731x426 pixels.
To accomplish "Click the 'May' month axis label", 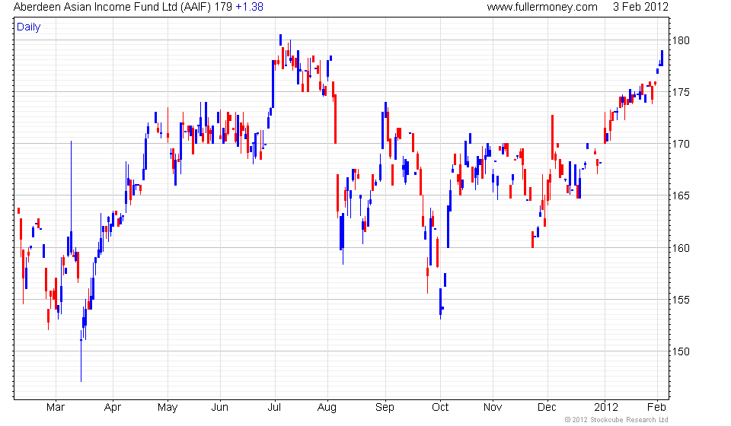I will (x=168, y=408).
